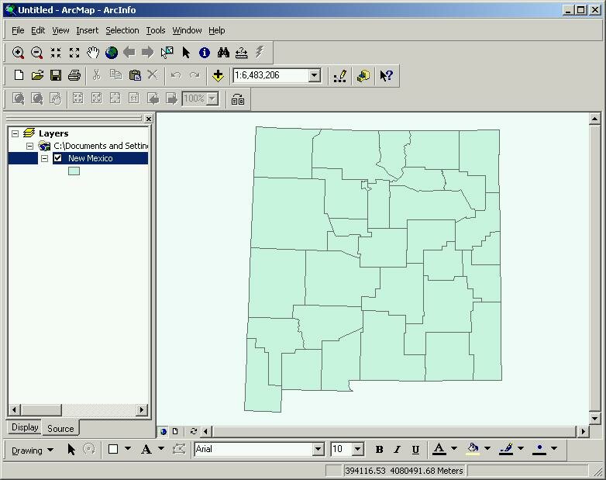Click the New Mexico layer symbol swatch

(74, 171)
